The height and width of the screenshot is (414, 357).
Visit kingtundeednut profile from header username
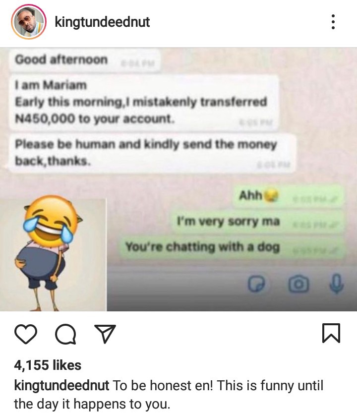click(102, 22)
